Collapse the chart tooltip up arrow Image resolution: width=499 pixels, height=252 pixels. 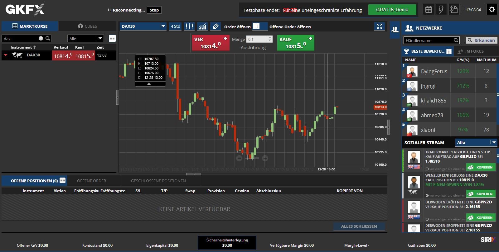click(x=149, y=84)
